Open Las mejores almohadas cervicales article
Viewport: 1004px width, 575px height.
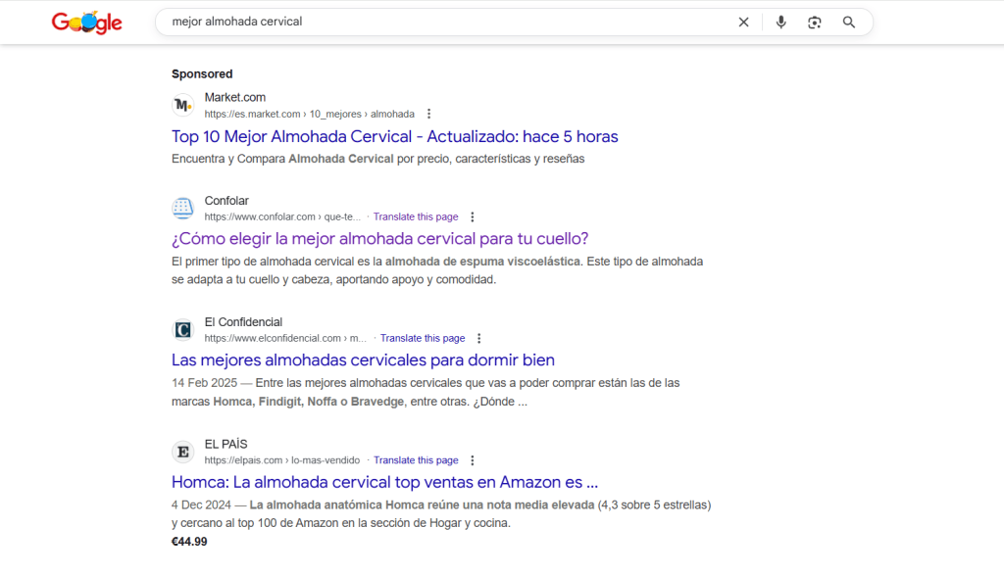(363, 359)
